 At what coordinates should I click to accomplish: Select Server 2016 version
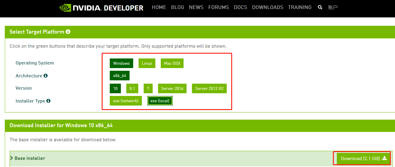point(172,88)
